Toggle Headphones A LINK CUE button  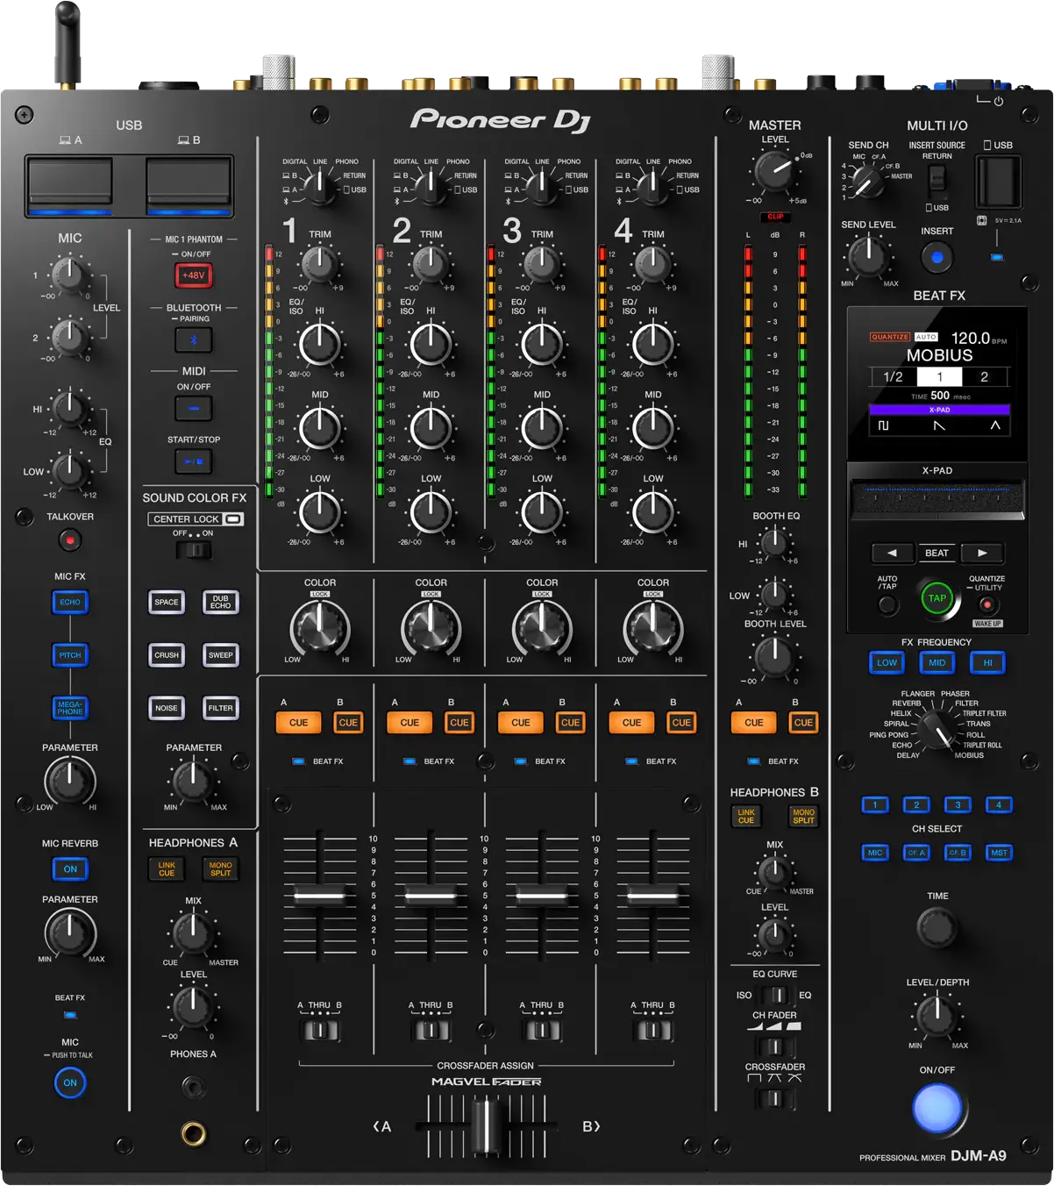(167, 869)
